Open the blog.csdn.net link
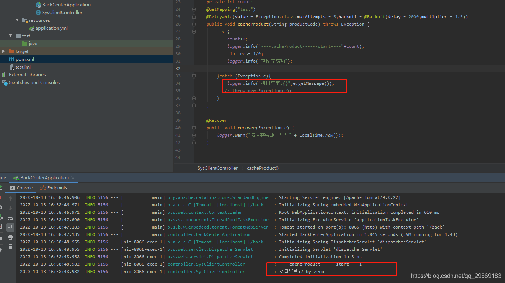 (x=456, y=276)
